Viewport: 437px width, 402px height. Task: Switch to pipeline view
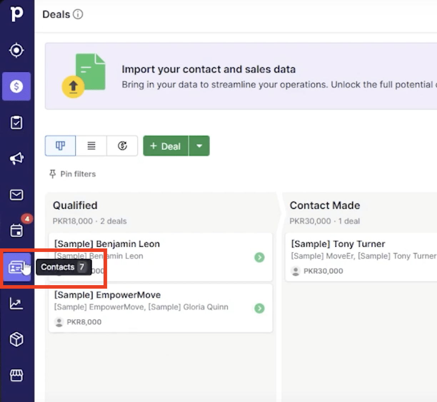60,146
